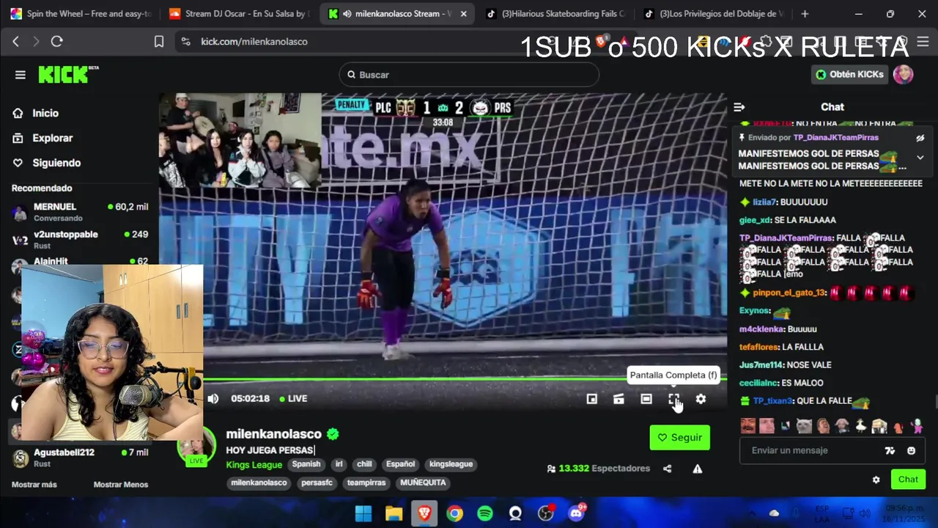The image size is (938, 528).
Task: Open a new browser tab
Action: coord(805,14)
